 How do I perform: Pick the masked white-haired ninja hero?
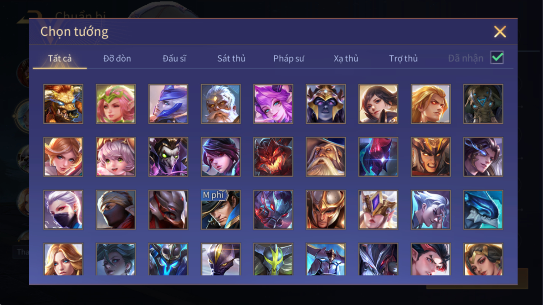click(x=63, y=210)
